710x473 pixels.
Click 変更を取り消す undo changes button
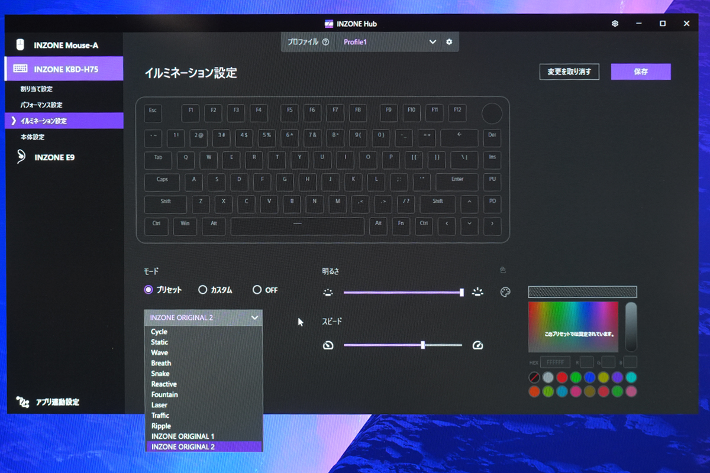(569, 72)
